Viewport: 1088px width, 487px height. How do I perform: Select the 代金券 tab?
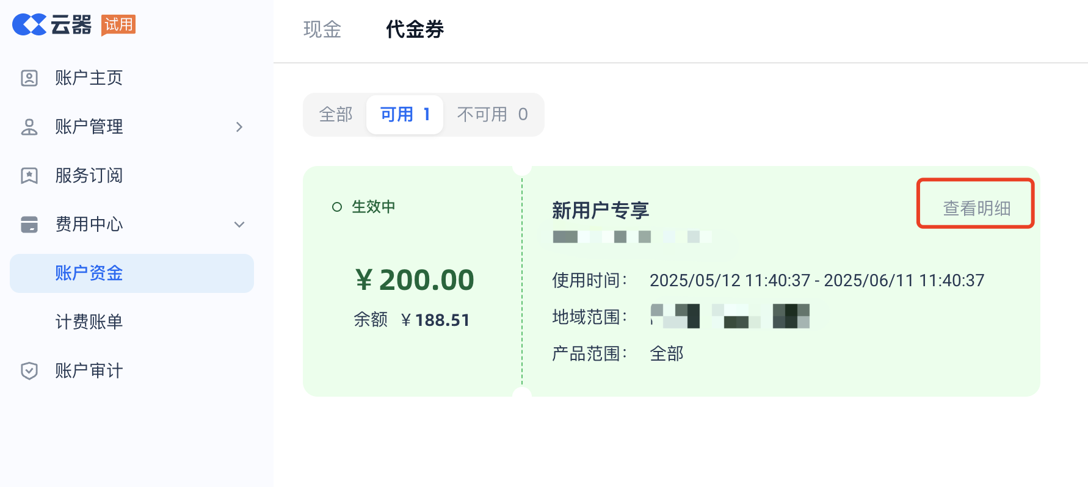(x=415, y=29)
